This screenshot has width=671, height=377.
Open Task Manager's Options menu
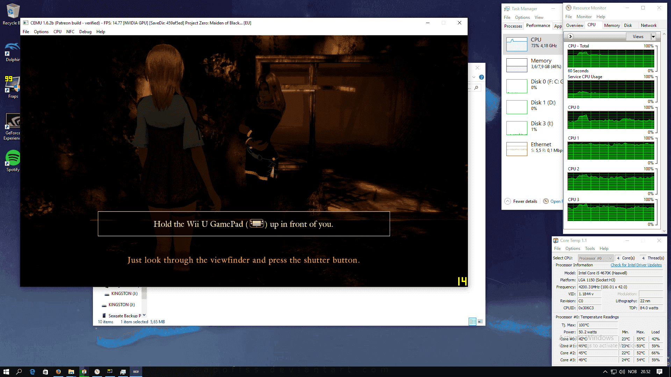point(522,17)
